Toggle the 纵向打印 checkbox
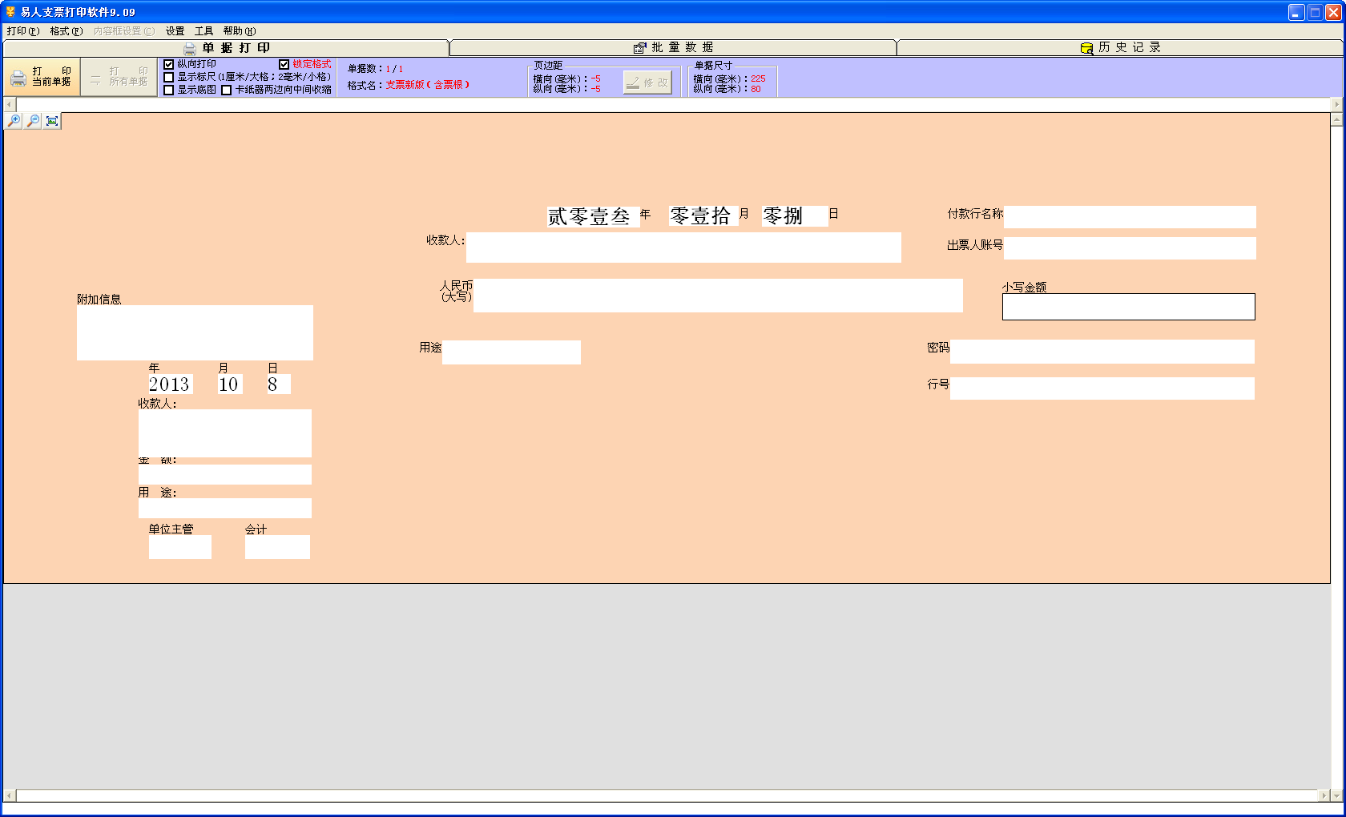 (169, 65)
